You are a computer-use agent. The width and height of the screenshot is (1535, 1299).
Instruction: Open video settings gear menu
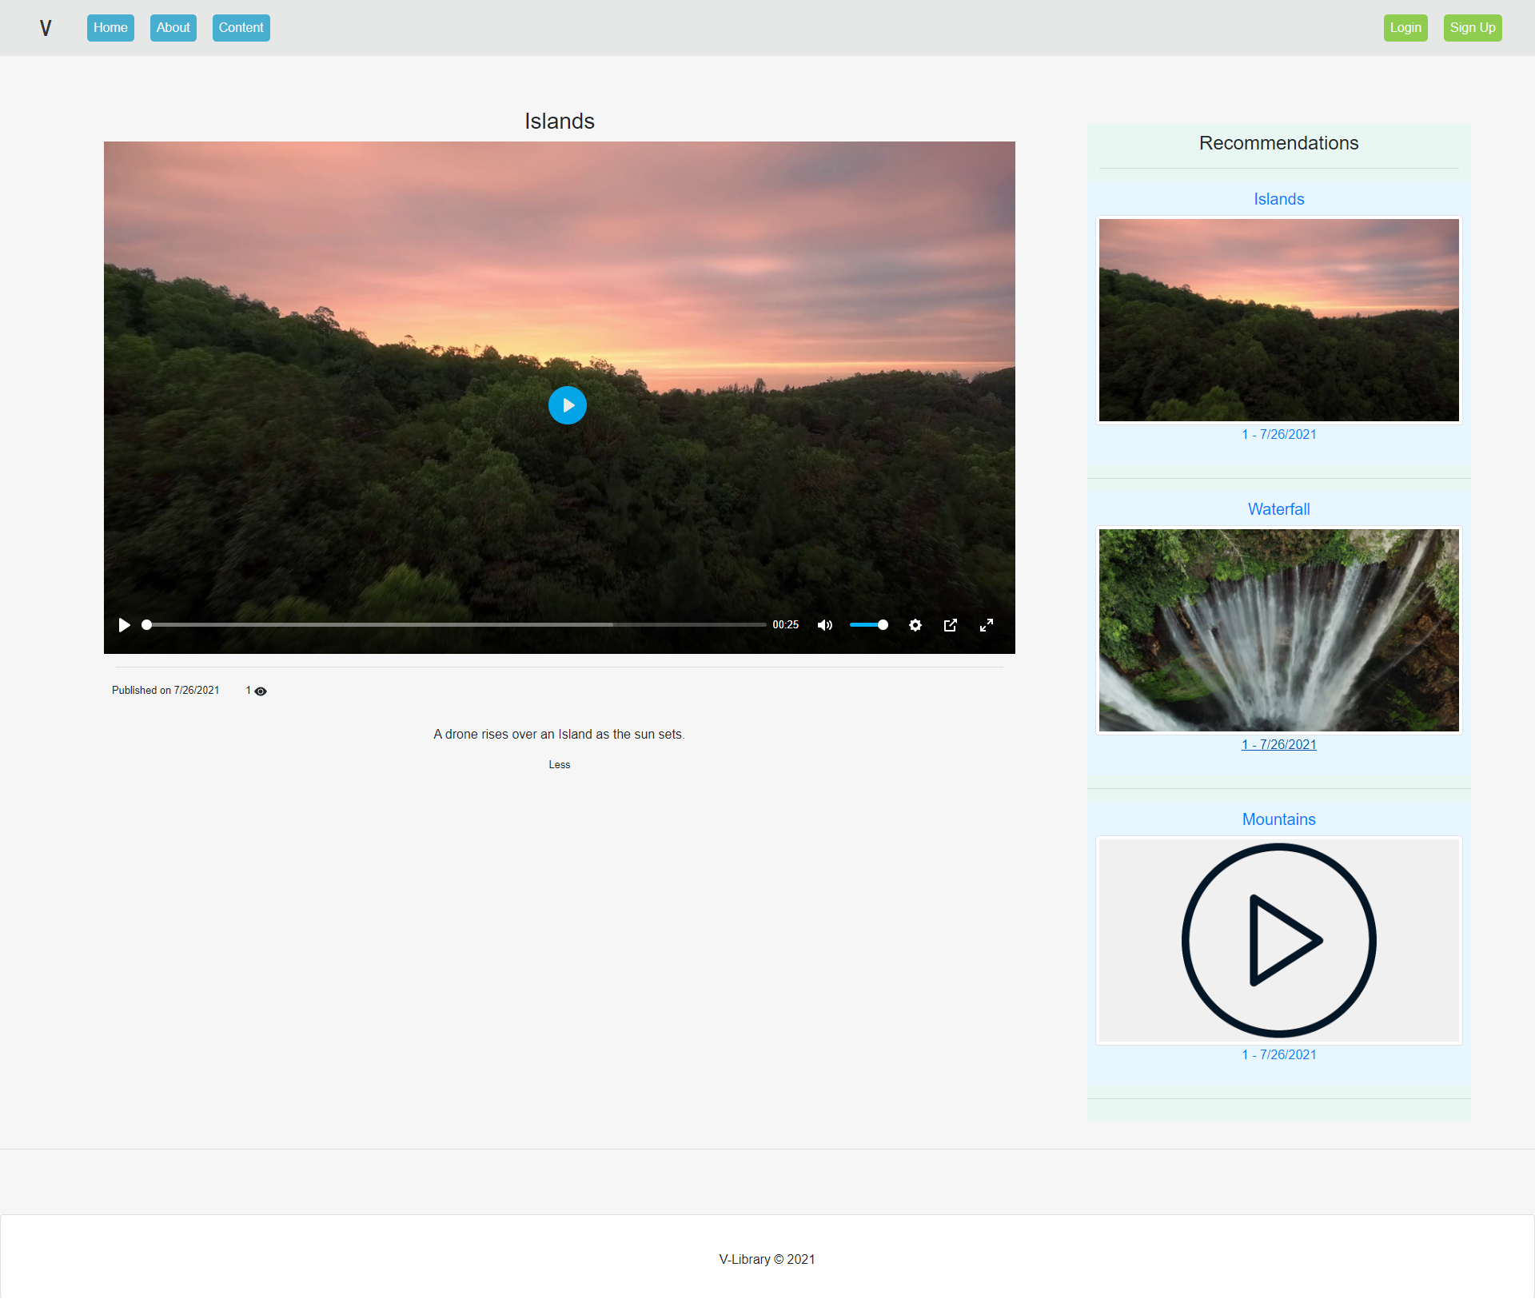(915, 625)
